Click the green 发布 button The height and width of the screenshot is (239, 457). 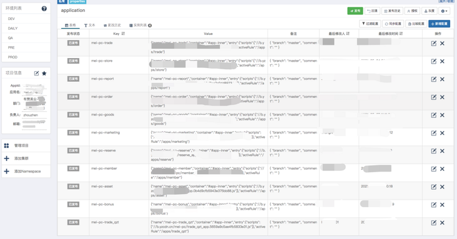(355, 11)
